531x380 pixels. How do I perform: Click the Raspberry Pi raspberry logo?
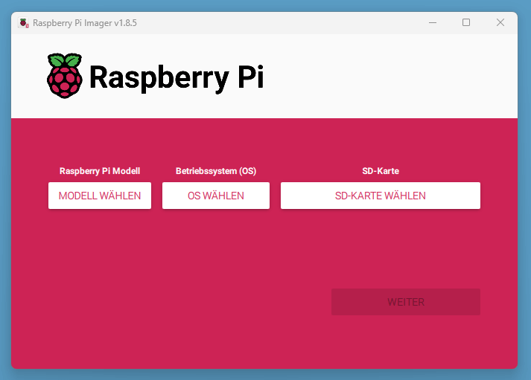[x=64, y=76]
